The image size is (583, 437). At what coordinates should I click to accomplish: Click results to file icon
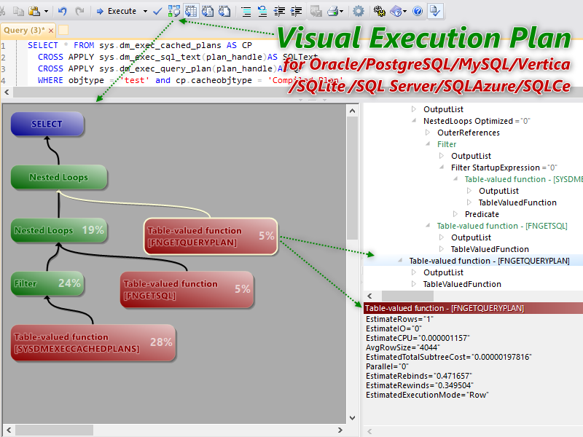(x=224, y=11)
